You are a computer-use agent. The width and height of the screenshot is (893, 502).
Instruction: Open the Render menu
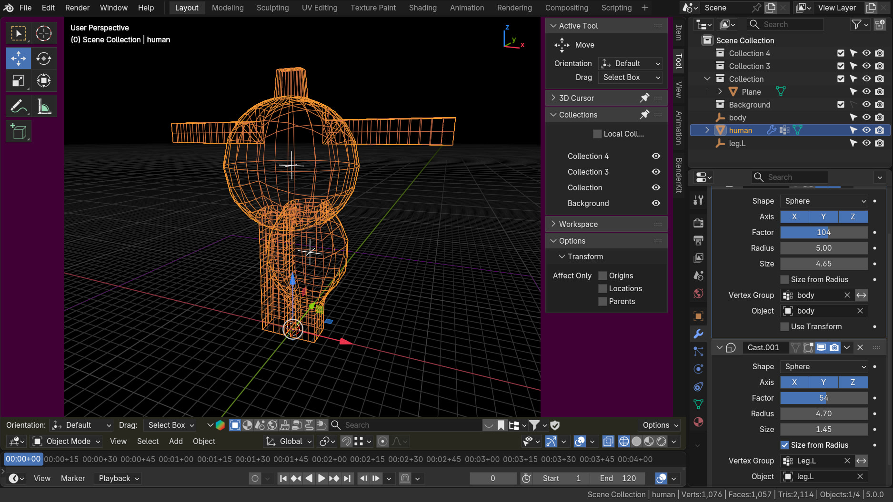tap(77, 8)
